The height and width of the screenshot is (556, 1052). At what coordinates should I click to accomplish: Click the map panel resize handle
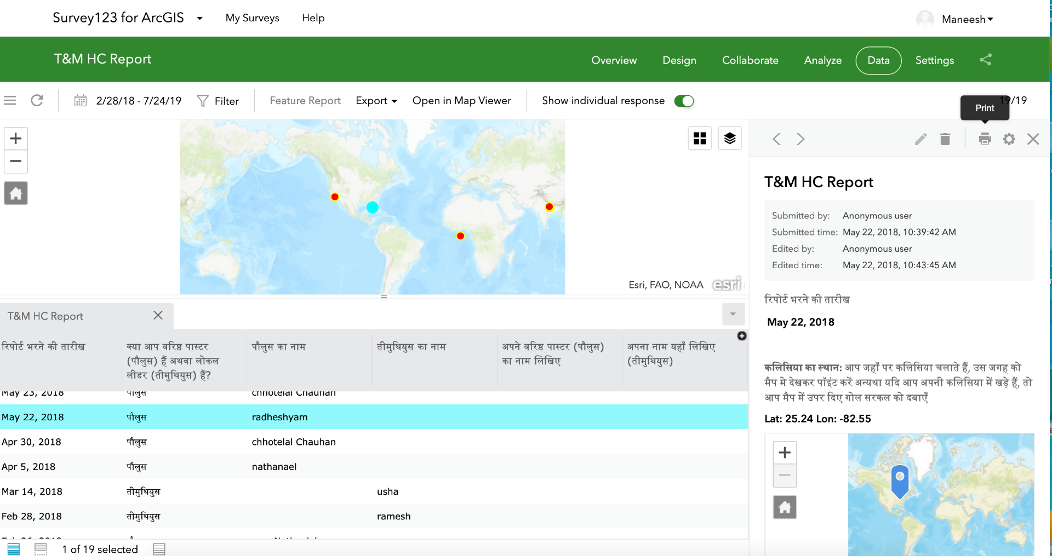tap(384, 297)
